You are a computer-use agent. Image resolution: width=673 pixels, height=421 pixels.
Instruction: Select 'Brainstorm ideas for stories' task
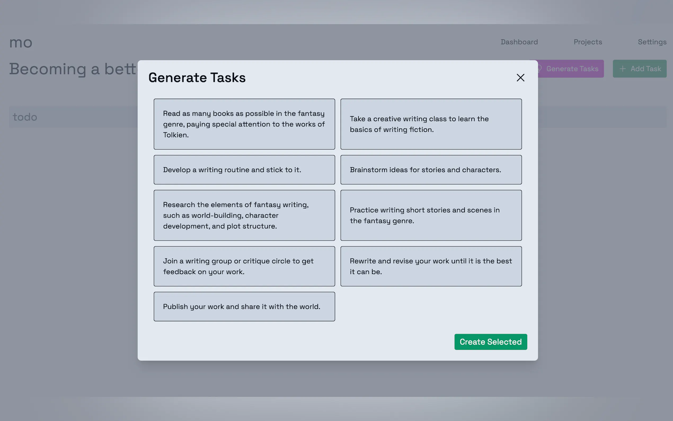tap(431, 170)
